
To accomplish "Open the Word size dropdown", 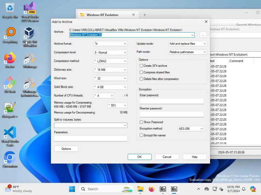I will pos(111,78).
